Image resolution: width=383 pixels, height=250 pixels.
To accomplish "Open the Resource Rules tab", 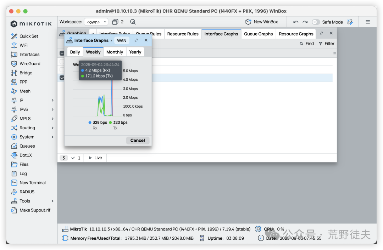I will coord(183,34).
